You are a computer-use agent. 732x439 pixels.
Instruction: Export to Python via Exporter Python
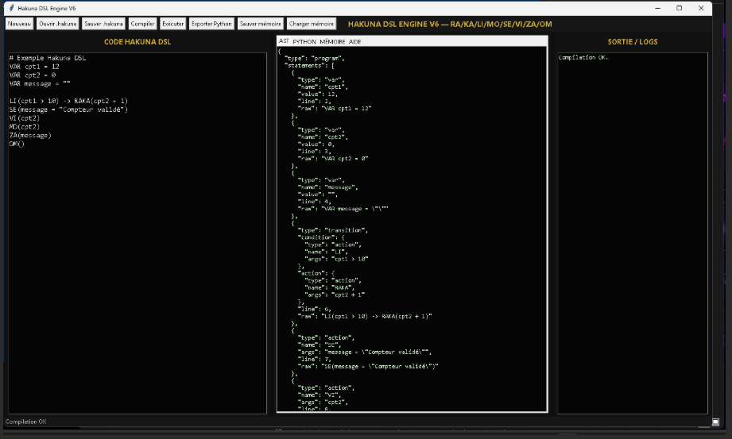(211, 24)
